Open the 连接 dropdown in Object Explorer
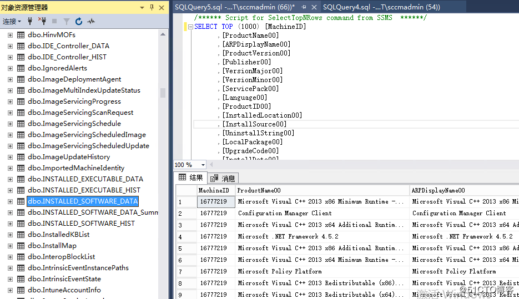519x299 pixels. [x=12, y=22]
